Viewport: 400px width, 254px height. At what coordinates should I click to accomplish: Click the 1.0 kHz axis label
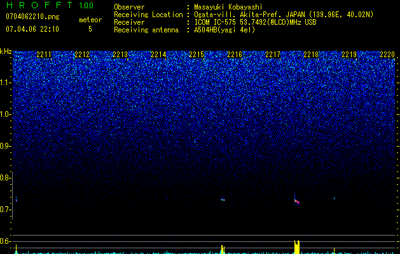(6, 114)
